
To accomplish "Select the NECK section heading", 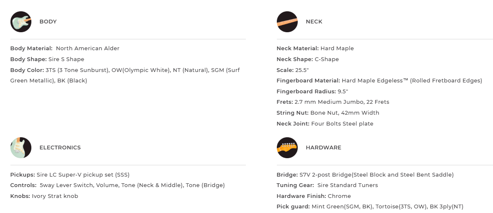I will 314,22.
